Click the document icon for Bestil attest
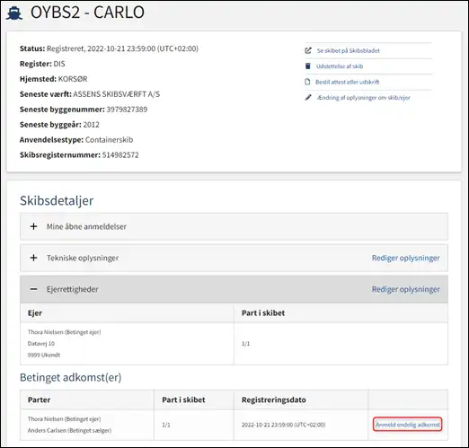The image size is (469, 448). point(307,82)
